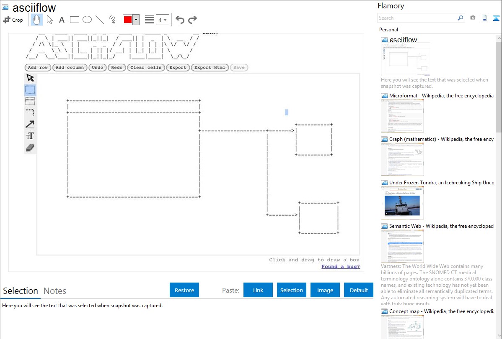Redo the last annotation
The width and height of the screenshot is (502, 339).
[x=192, y=20]
